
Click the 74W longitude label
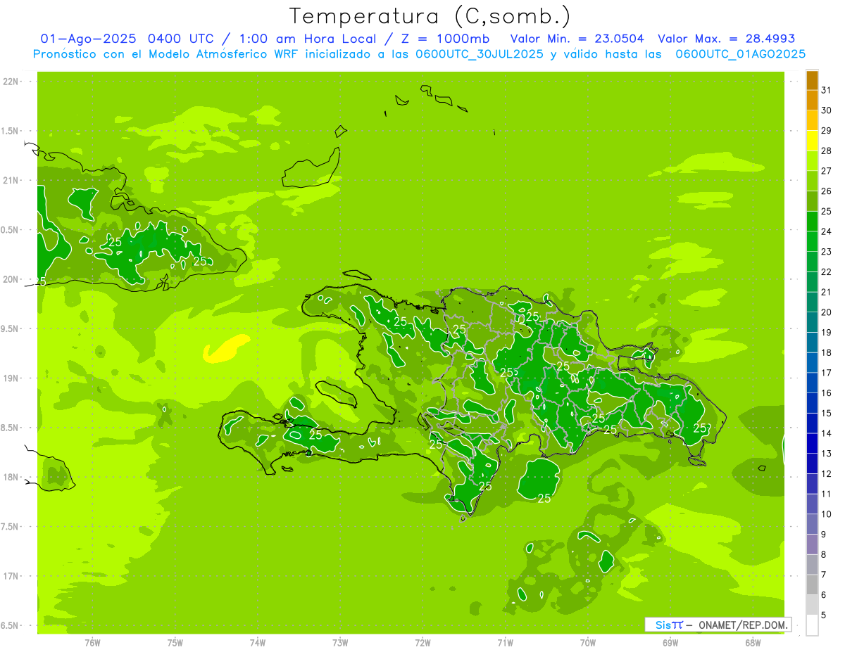coord(258,643)
